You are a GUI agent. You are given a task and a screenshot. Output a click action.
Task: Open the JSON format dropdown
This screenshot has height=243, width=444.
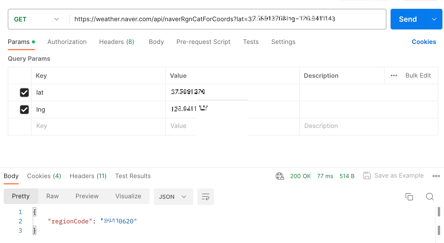[173, 197]
